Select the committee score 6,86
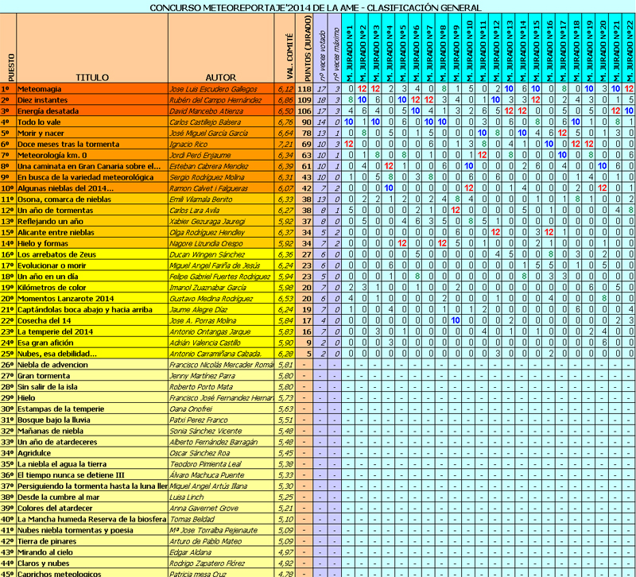The image size is (636, 577). (285, 100)
